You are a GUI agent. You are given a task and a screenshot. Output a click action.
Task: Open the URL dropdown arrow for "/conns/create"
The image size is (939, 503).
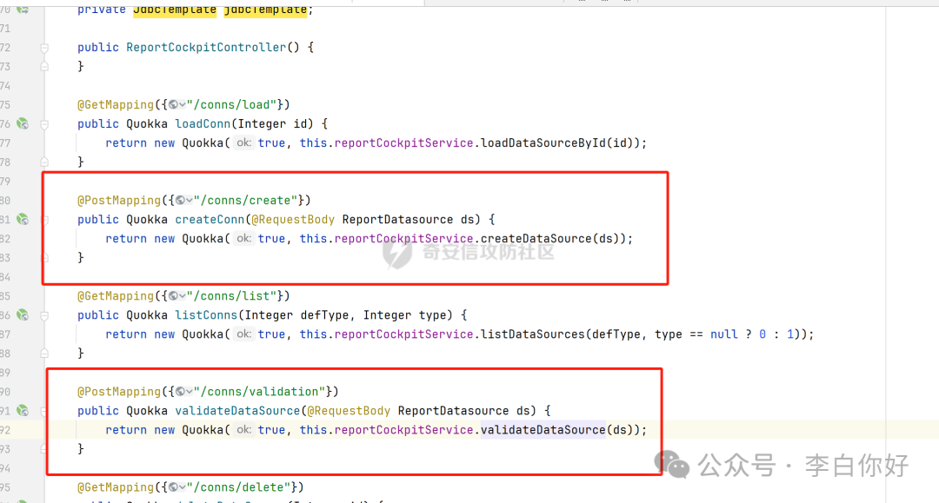[x=183, y=201]
